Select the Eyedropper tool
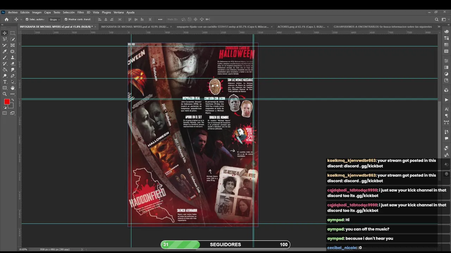The image size is (451, 253). point(5,51)
